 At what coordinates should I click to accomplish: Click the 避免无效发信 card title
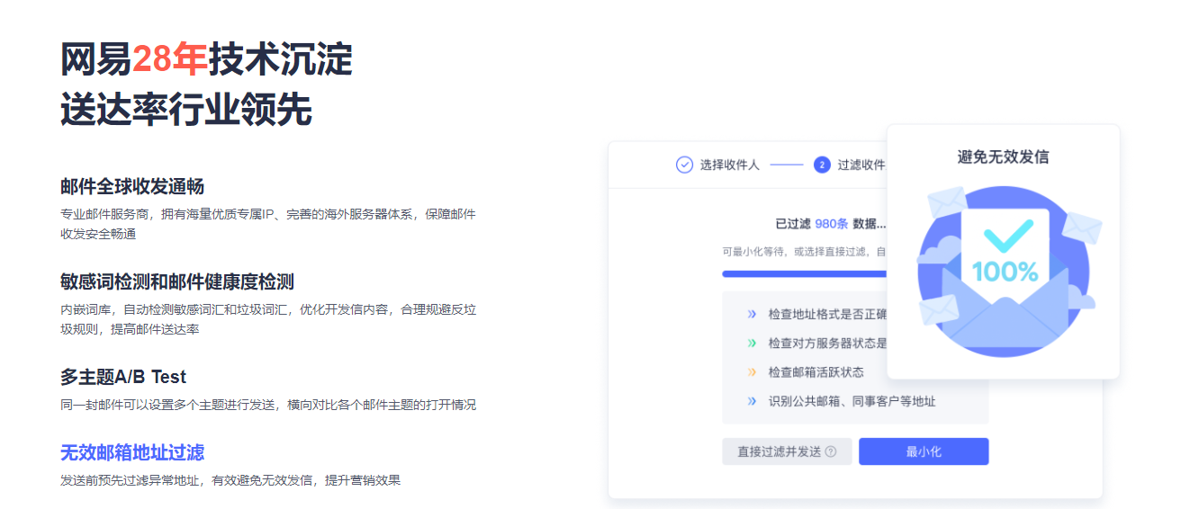[x=1003, y=156]
